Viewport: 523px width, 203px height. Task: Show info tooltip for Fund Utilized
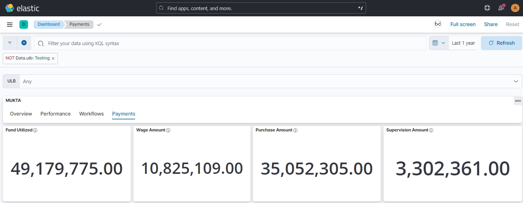35,130
